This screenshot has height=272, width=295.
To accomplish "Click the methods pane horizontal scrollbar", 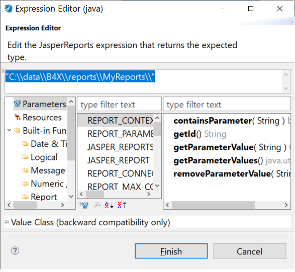I will click(227, 205).
